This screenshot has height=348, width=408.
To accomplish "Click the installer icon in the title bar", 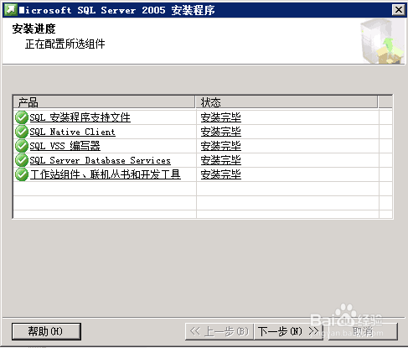I will pos(11,10).
